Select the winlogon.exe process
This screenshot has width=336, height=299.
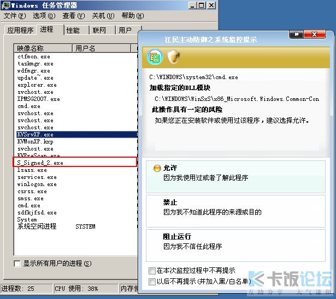pos(37,184)
